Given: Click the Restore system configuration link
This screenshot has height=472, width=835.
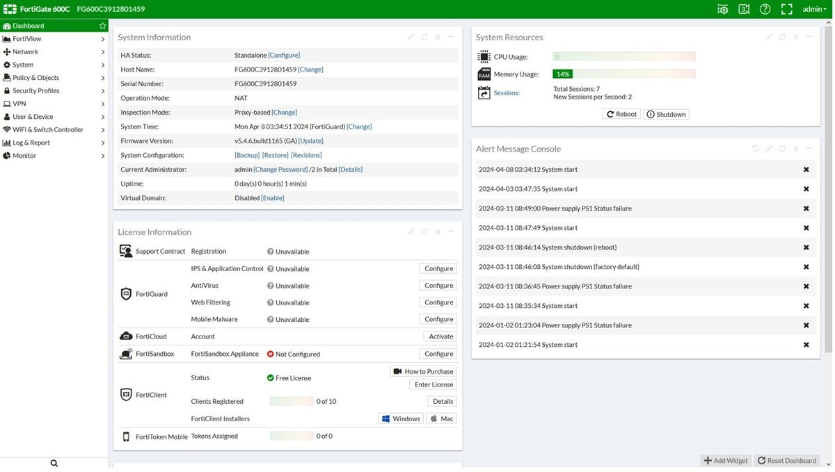Looking at the screenshot, I should pyautogui.click(x=276, y=155).
